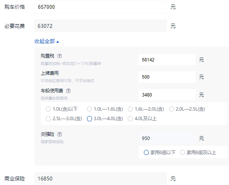Click the 上牌费用 label text

tap(50, 73)
